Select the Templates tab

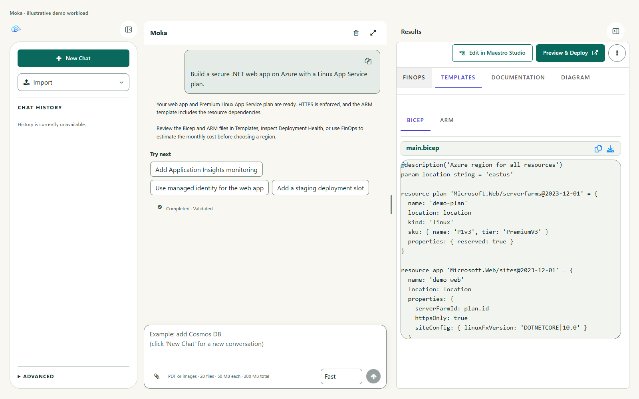tap(458, 77)
